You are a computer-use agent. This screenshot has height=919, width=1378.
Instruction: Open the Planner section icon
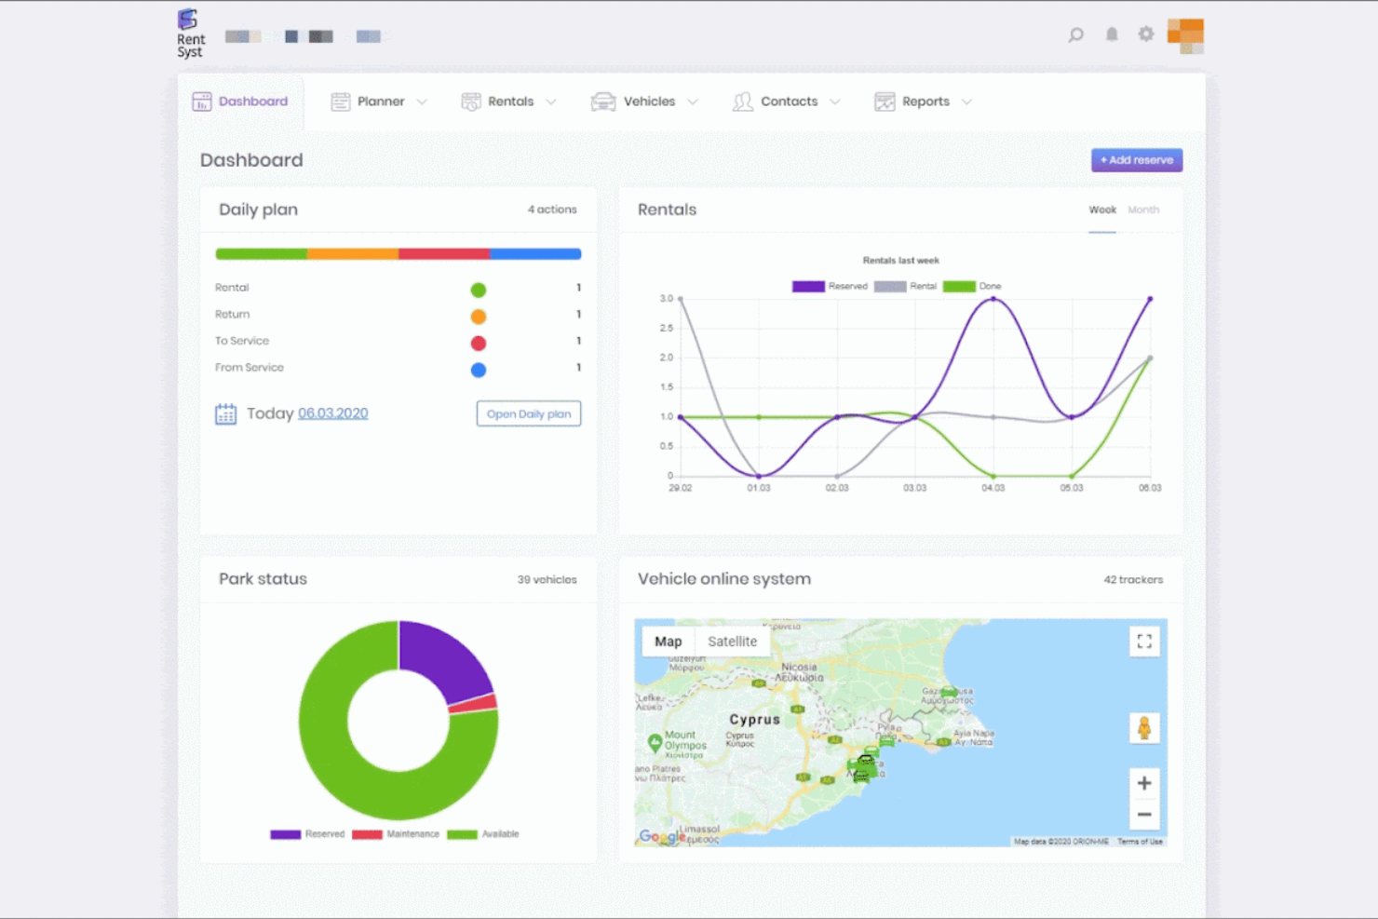coord(341,101)
